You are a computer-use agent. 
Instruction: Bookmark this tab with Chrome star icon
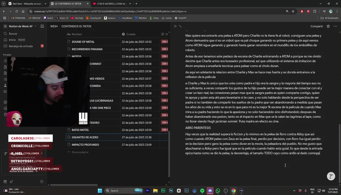(293, 11)
